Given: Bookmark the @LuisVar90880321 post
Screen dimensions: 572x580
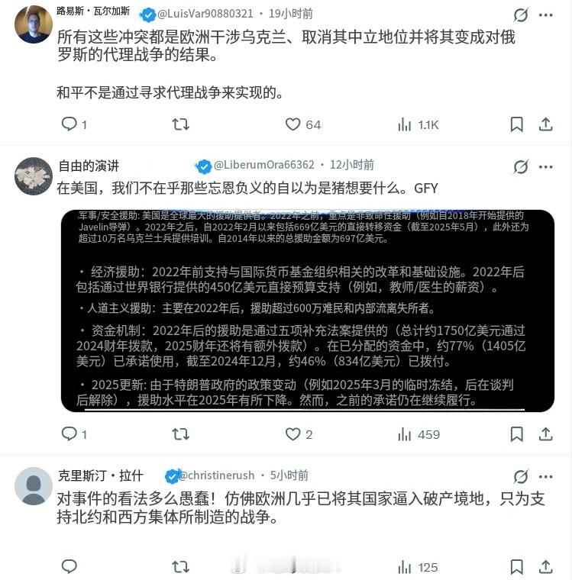Looking at the screenshot, I should coord(517,124).
